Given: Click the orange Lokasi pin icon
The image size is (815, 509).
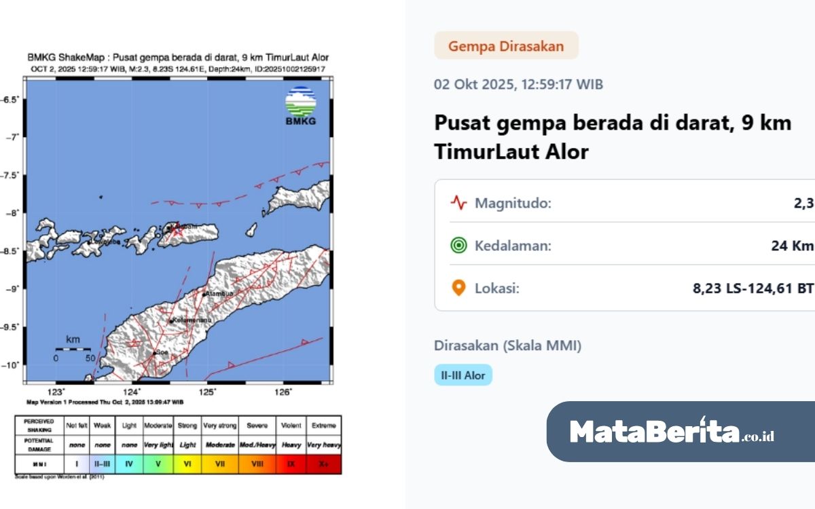Looking at the screenshot, I should click(x=459, y=288).
